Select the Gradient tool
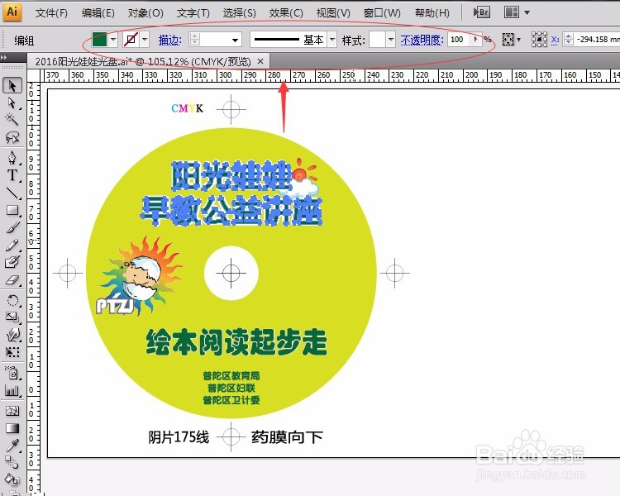The height and width of the screenshot is (496, 620). [12, 428]
